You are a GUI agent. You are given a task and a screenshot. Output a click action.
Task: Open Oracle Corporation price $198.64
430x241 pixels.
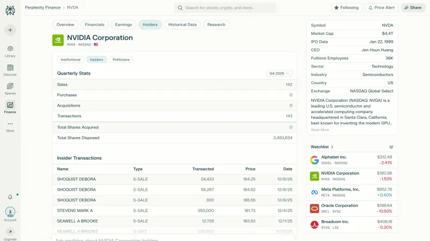tap(384, 206)
